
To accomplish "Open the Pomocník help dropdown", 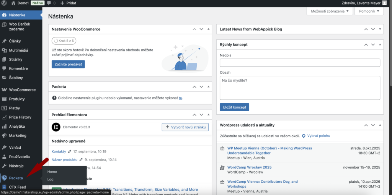I will pyautogui.click(x=369, y=11).
